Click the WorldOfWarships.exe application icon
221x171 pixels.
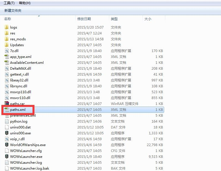click(7, 145)
